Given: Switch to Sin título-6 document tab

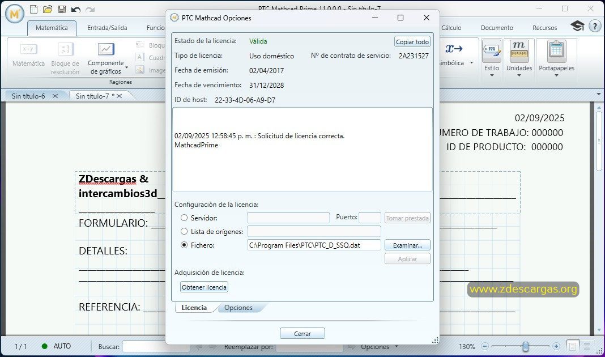Looking at the screenshot, I should pos(28,96).
